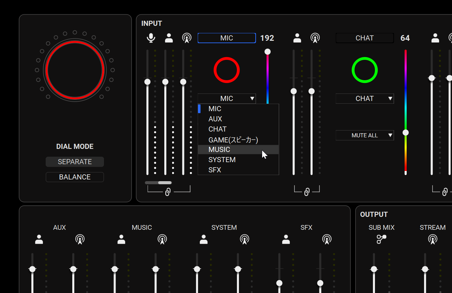Click the broadcast icon under SYSTEM
This screenshot has height=293, width=452.
point(244,239)
